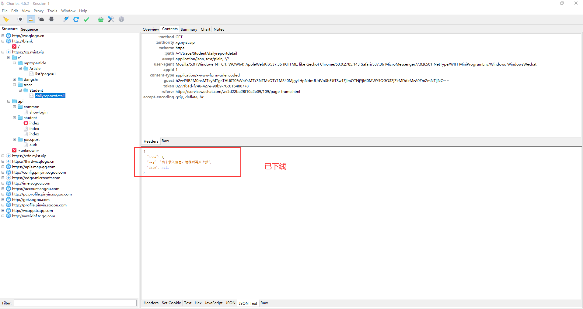583x309 pixels.
Task: Toggle the Record button in the toolbar
Action: pyautogui.click(x=20, y=19)
